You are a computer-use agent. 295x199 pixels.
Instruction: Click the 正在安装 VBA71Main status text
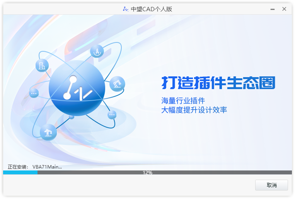click(35, 167)
